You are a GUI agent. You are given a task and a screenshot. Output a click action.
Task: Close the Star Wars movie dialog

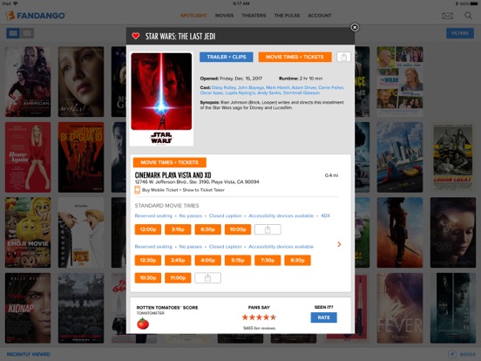tap(355, 27)
